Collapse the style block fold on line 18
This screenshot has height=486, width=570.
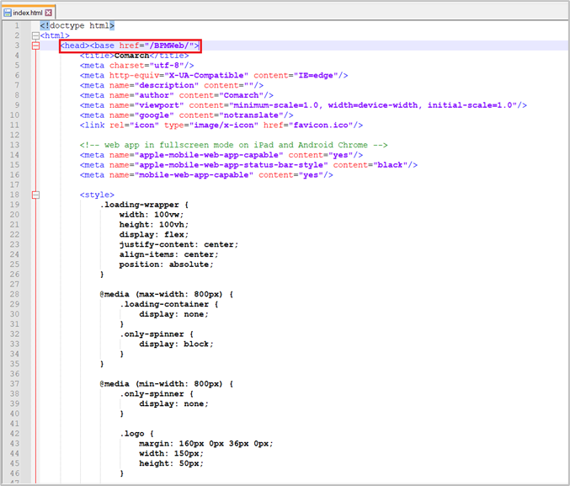[35, 195]
